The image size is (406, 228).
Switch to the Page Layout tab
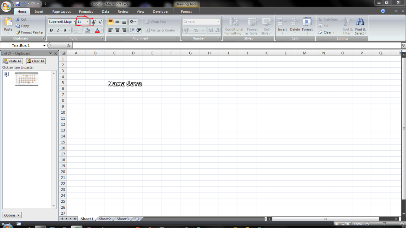point(62,11)
